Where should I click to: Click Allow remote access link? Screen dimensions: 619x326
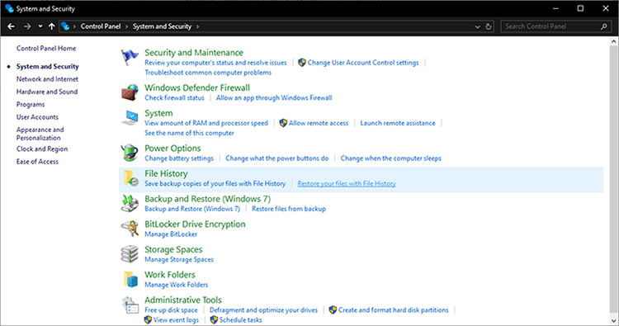coord(319,123)
